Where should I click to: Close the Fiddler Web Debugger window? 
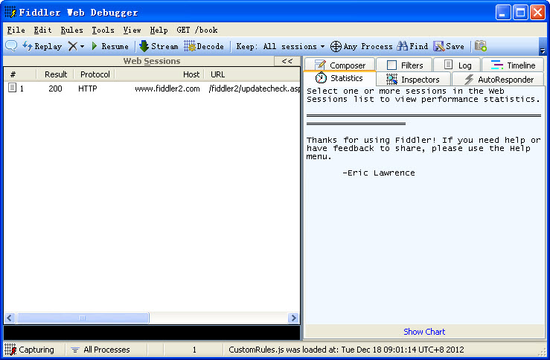coord(537,13)
